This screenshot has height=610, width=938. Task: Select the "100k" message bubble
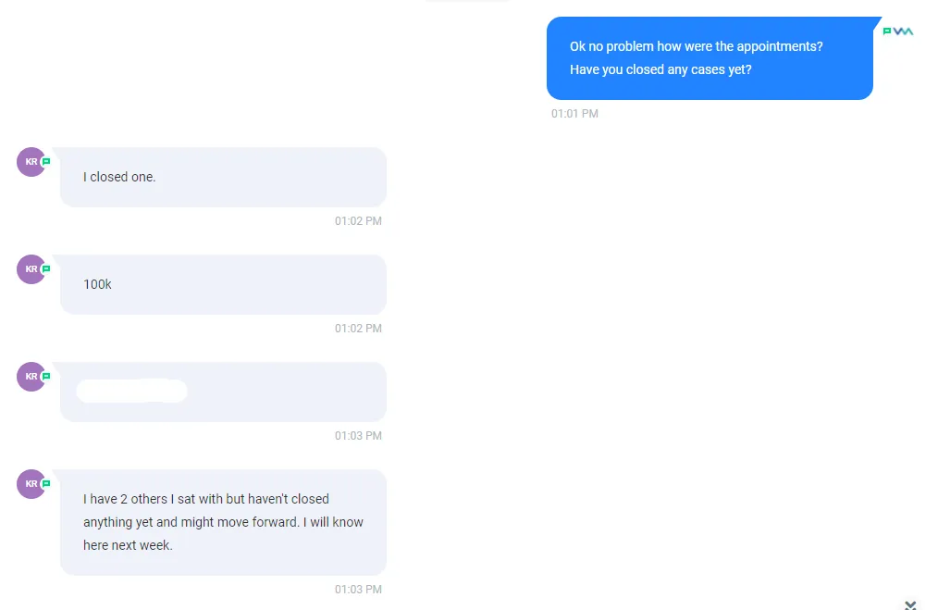pos(223,284)
